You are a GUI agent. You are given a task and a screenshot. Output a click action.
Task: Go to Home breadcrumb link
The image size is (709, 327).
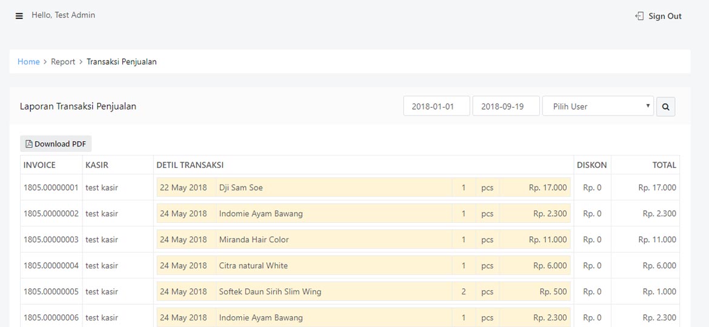point(28,62)
